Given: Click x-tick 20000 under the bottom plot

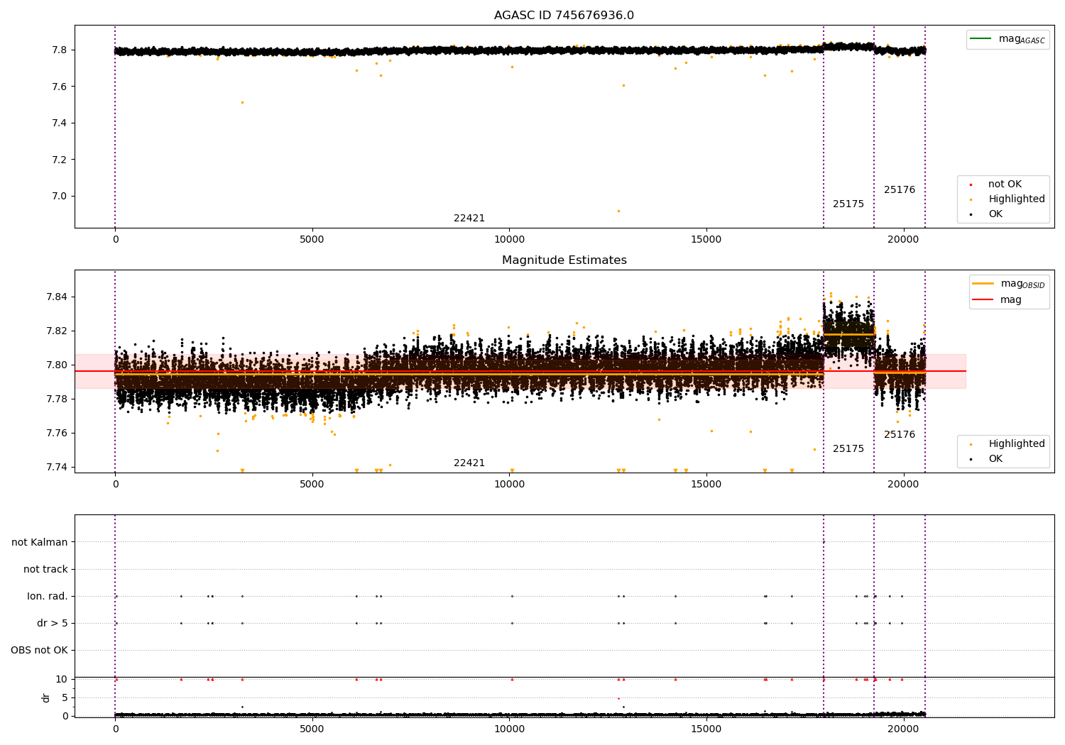Looking at the screenshot, I should click(x=903, y=729).
